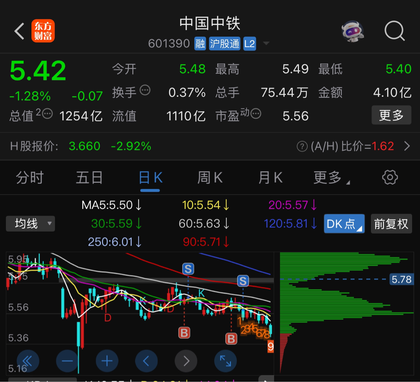Expand stock switch dropdown after L2 badge

tap(266, 43)
